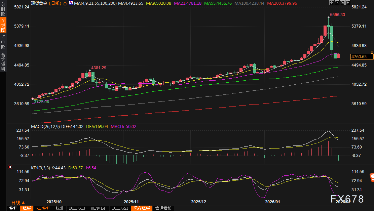This screenshot has width=374, height=211.
Task: Click the MACD:-50.02 value
Action: [x=123, y=126]
